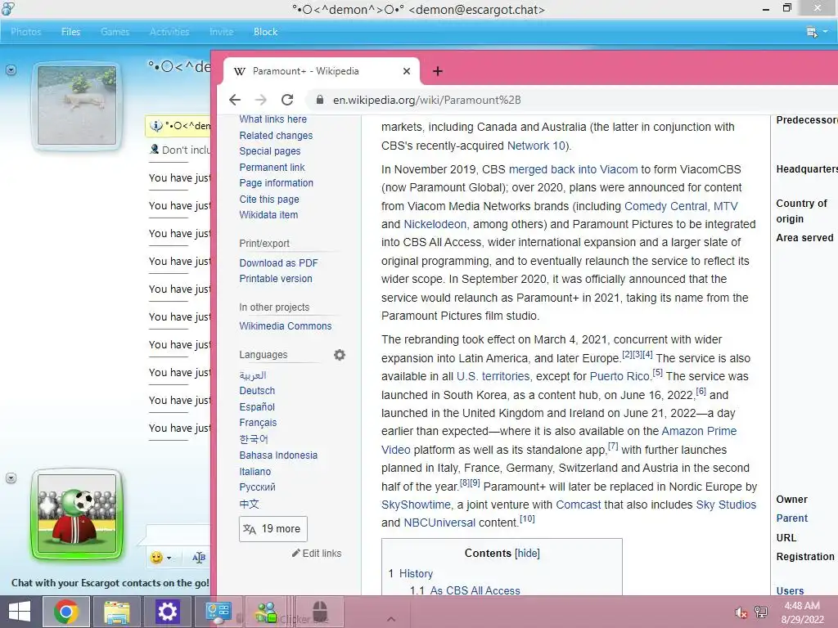This screenshot has height=628, width=838.
Task: Click the contact's cat display picture
Action: point(77,105)
